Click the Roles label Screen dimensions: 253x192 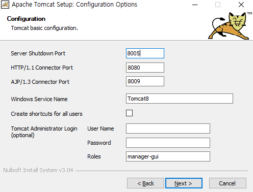point(94,156)
